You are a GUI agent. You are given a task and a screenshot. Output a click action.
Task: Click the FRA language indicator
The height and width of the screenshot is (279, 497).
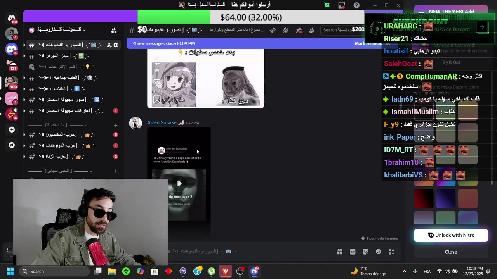427,271
